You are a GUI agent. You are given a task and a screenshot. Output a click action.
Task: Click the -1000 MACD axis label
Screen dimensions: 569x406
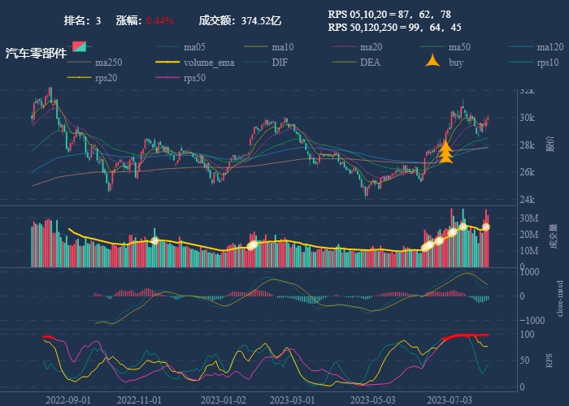532,321
